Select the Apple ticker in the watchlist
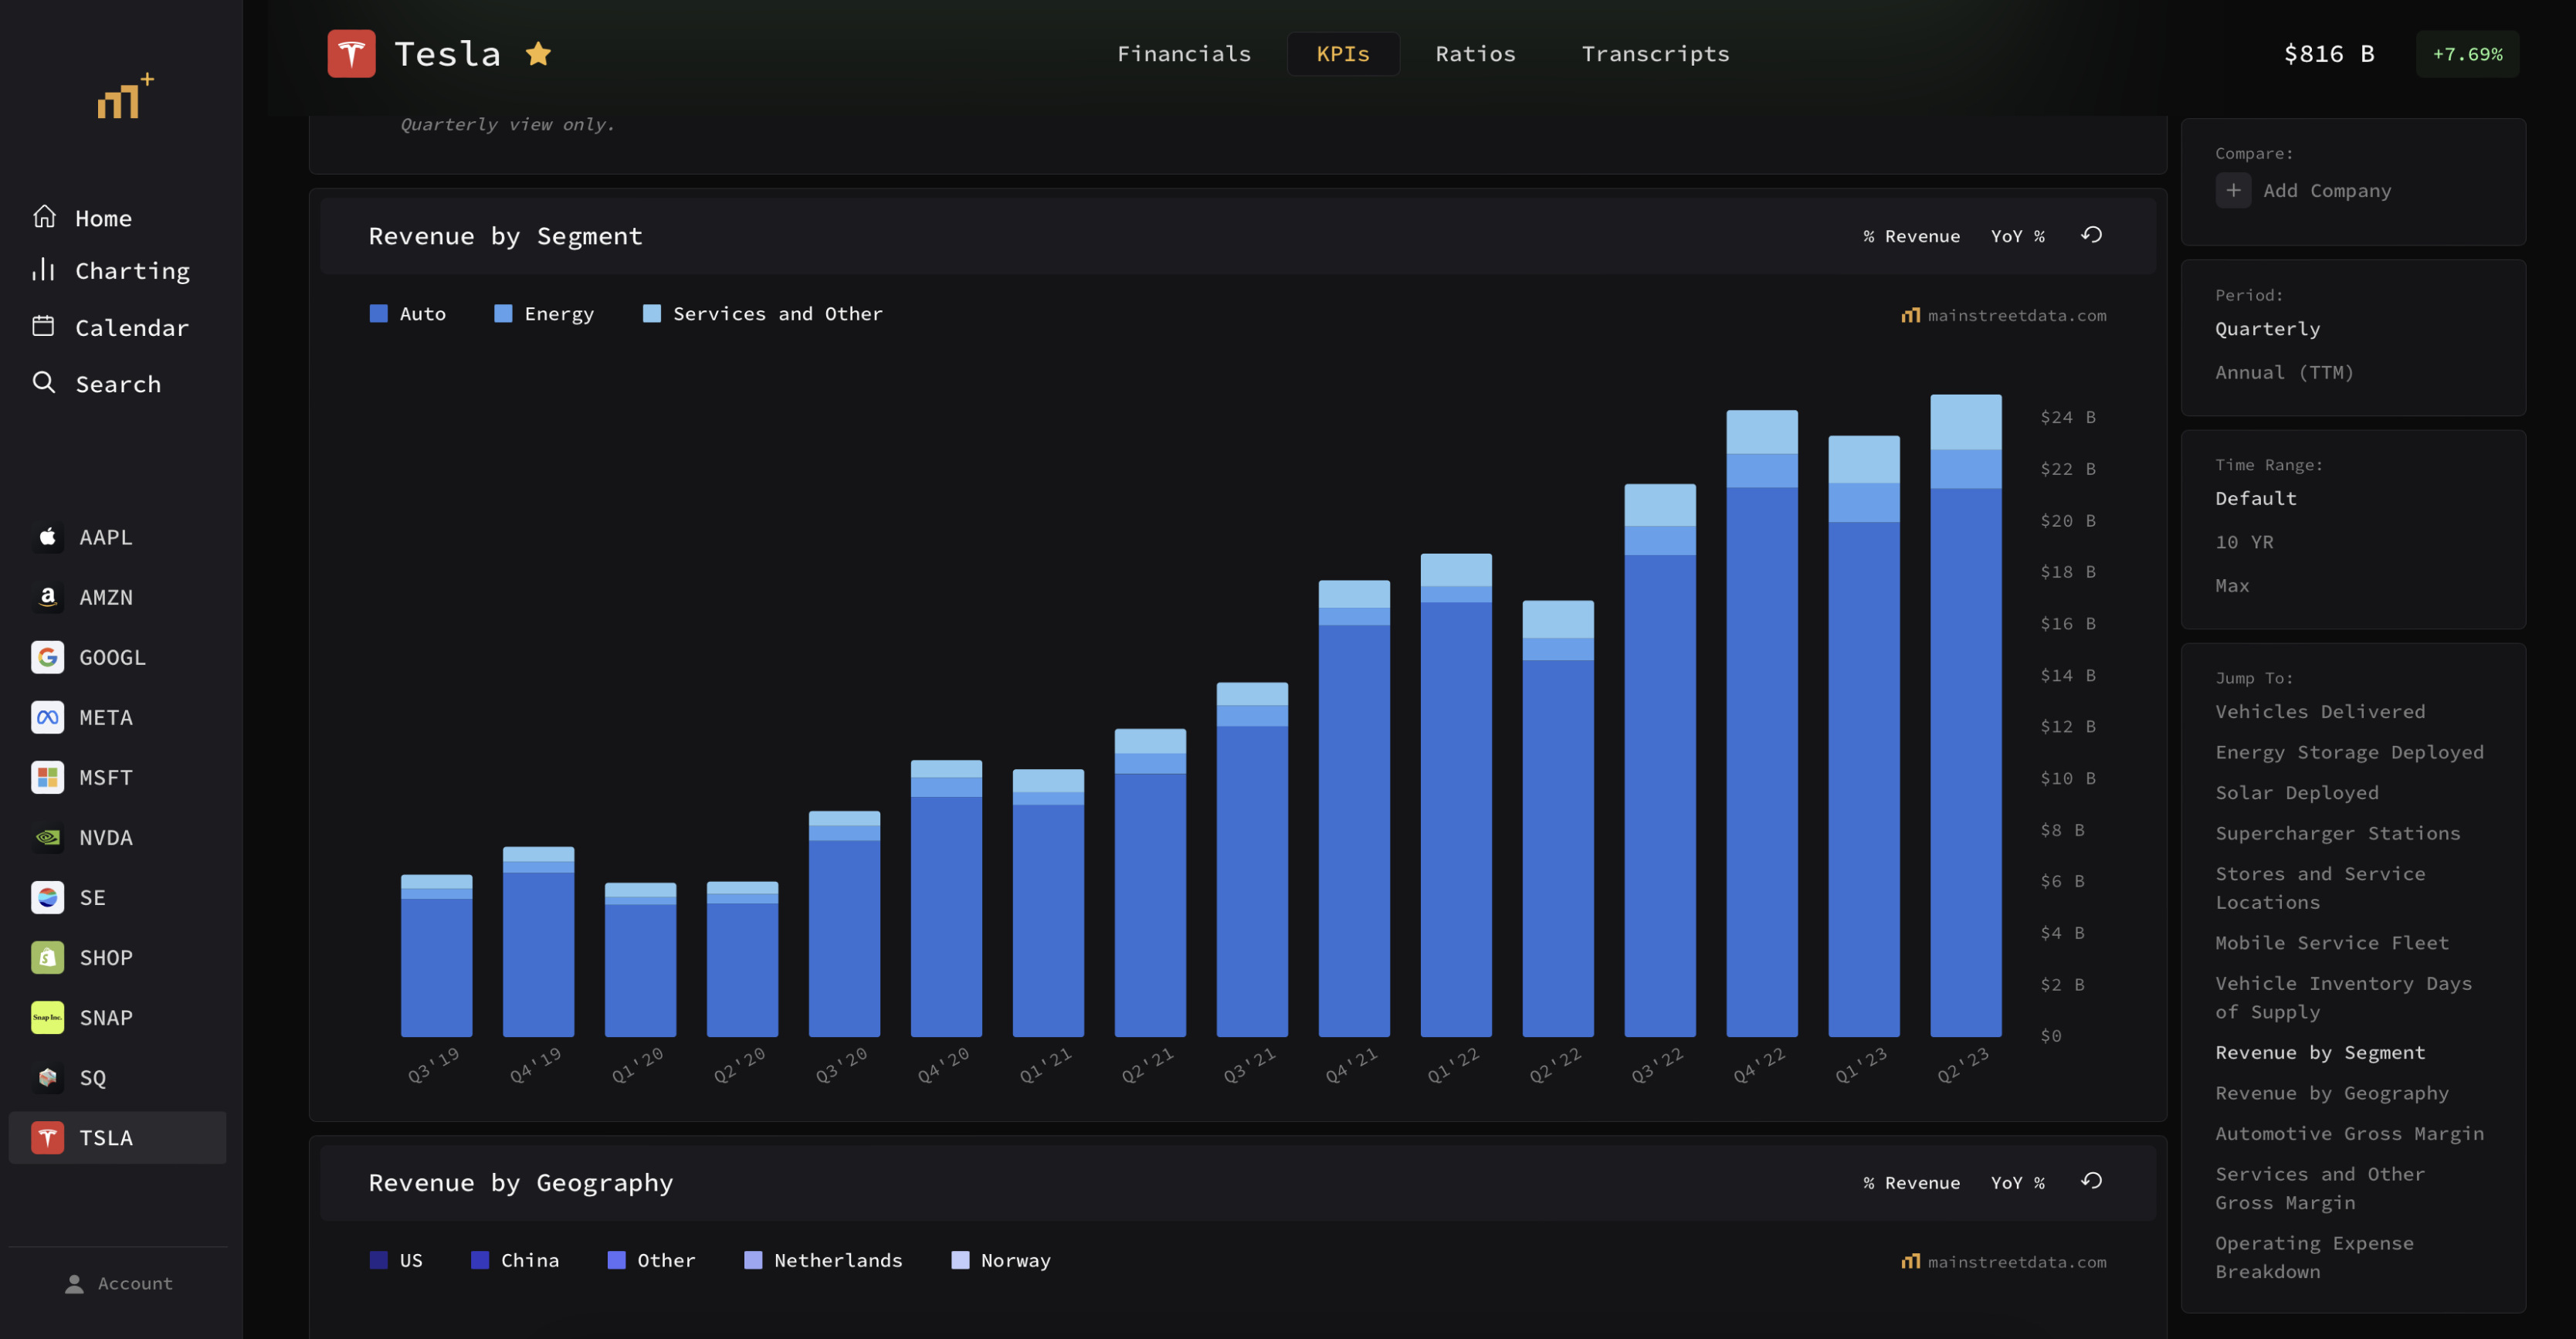The height and width of the screenshot is (1339, 2576). pyautogui.click(x=105, y=537)
